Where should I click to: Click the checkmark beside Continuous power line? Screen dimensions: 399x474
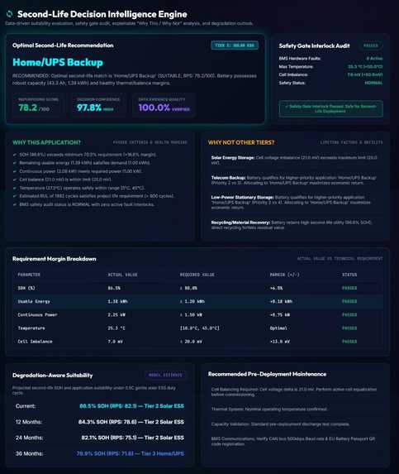(x=15, y=171)
